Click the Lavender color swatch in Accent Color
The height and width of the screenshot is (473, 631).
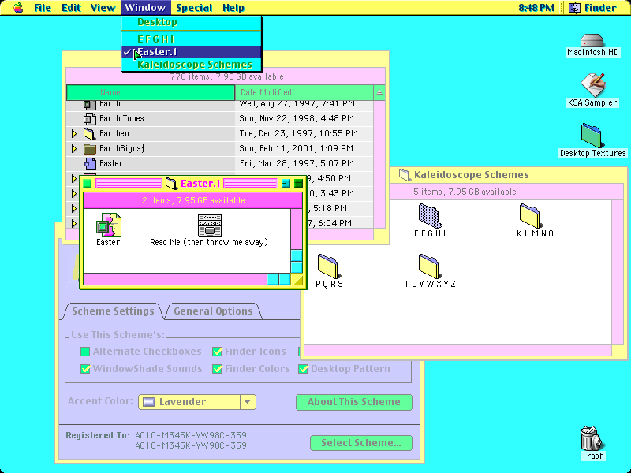149,402
